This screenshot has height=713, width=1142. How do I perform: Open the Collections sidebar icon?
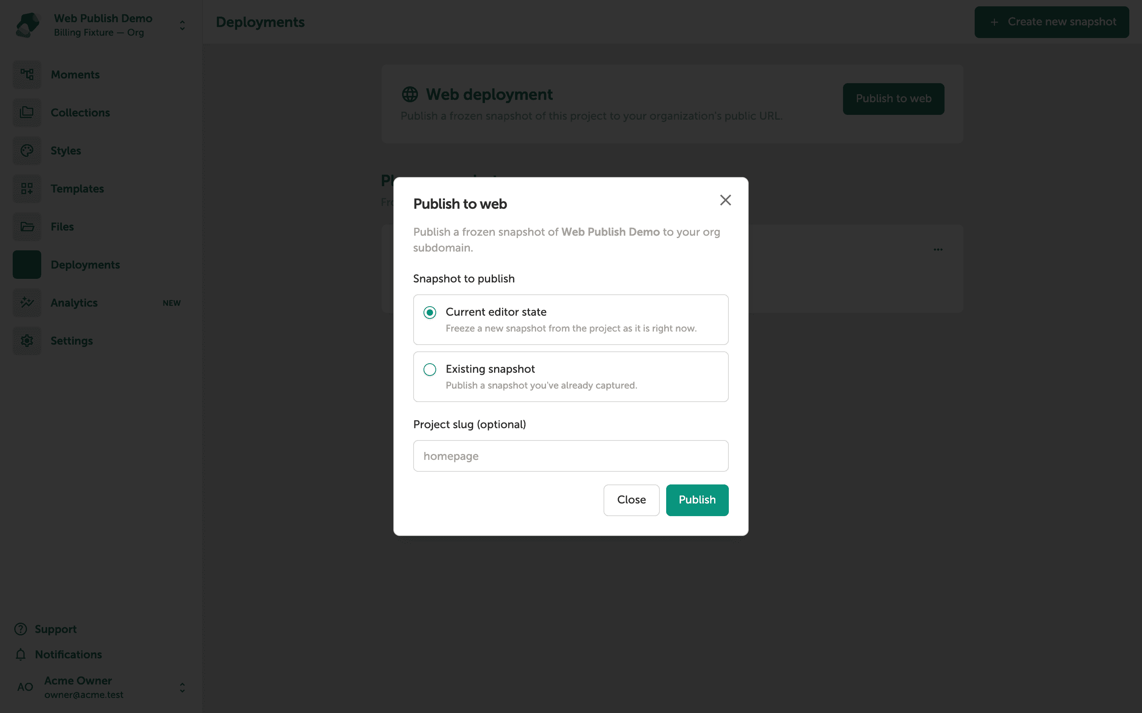tap(27, 113)
